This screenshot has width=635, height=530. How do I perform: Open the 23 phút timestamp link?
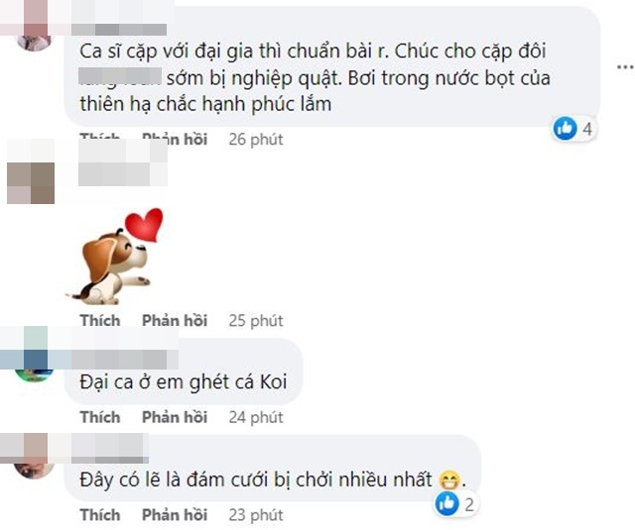pos(256,514)
